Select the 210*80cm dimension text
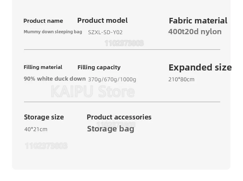 pyautogui.click(x=181, y=79)
